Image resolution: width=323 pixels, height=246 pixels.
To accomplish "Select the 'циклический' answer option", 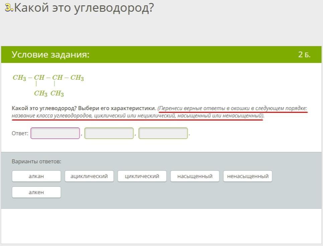I will click(x=142, y=176).
